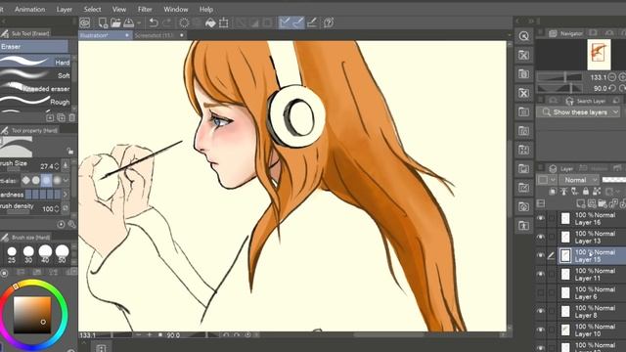This screenshot has height=352, width=626.
Task: Zoom out using Navigator minus button
Action: click(x=611, y=77)
